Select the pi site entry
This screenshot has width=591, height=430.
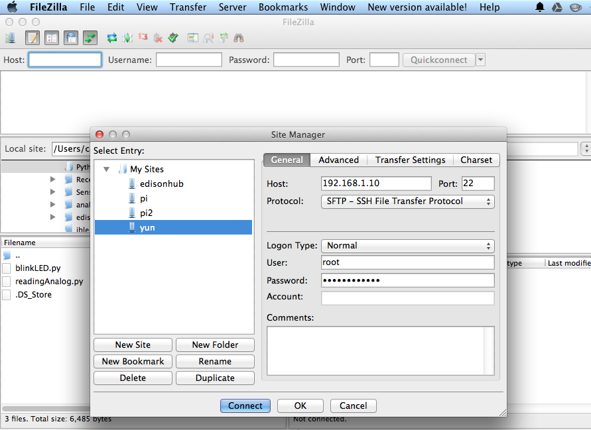143,198
